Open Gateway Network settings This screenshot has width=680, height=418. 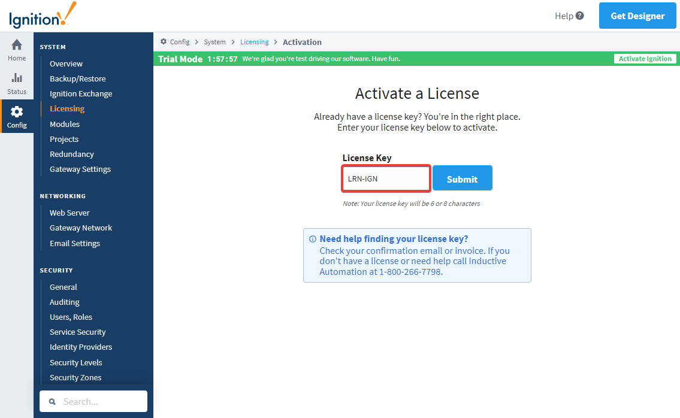81,228
